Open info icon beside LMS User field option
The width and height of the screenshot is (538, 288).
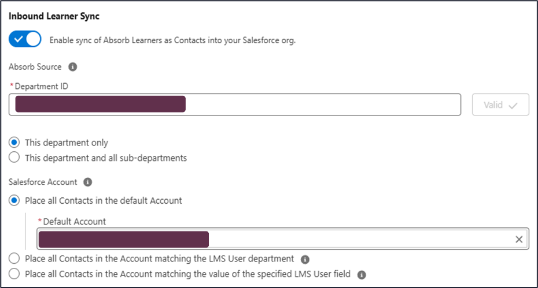click(362, 275)
